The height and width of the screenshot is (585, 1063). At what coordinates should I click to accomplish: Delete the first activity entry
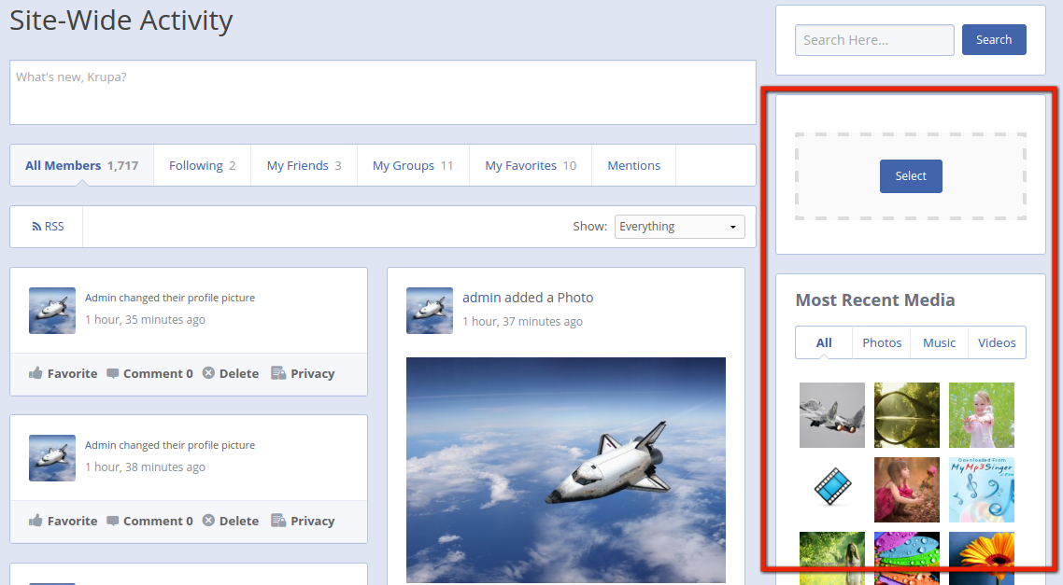[230, 372]
